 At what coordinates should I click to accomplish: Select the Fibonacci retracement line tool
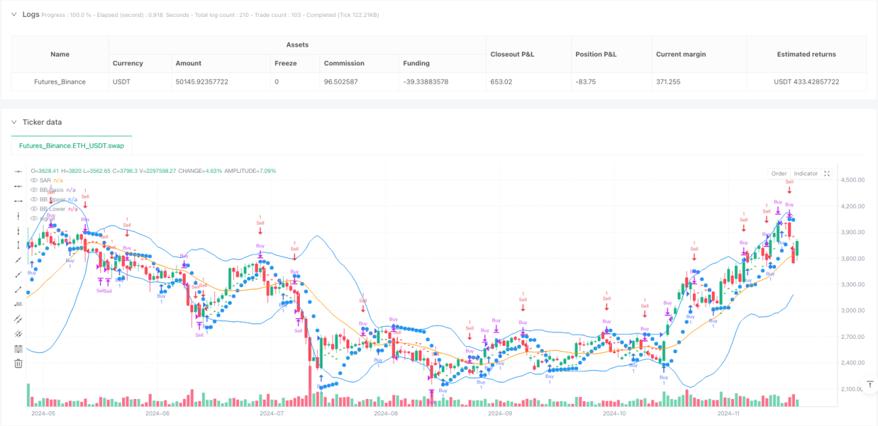(18, 348)
